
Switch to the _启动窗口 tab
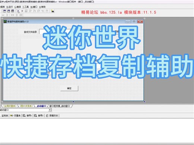point(41,106)
